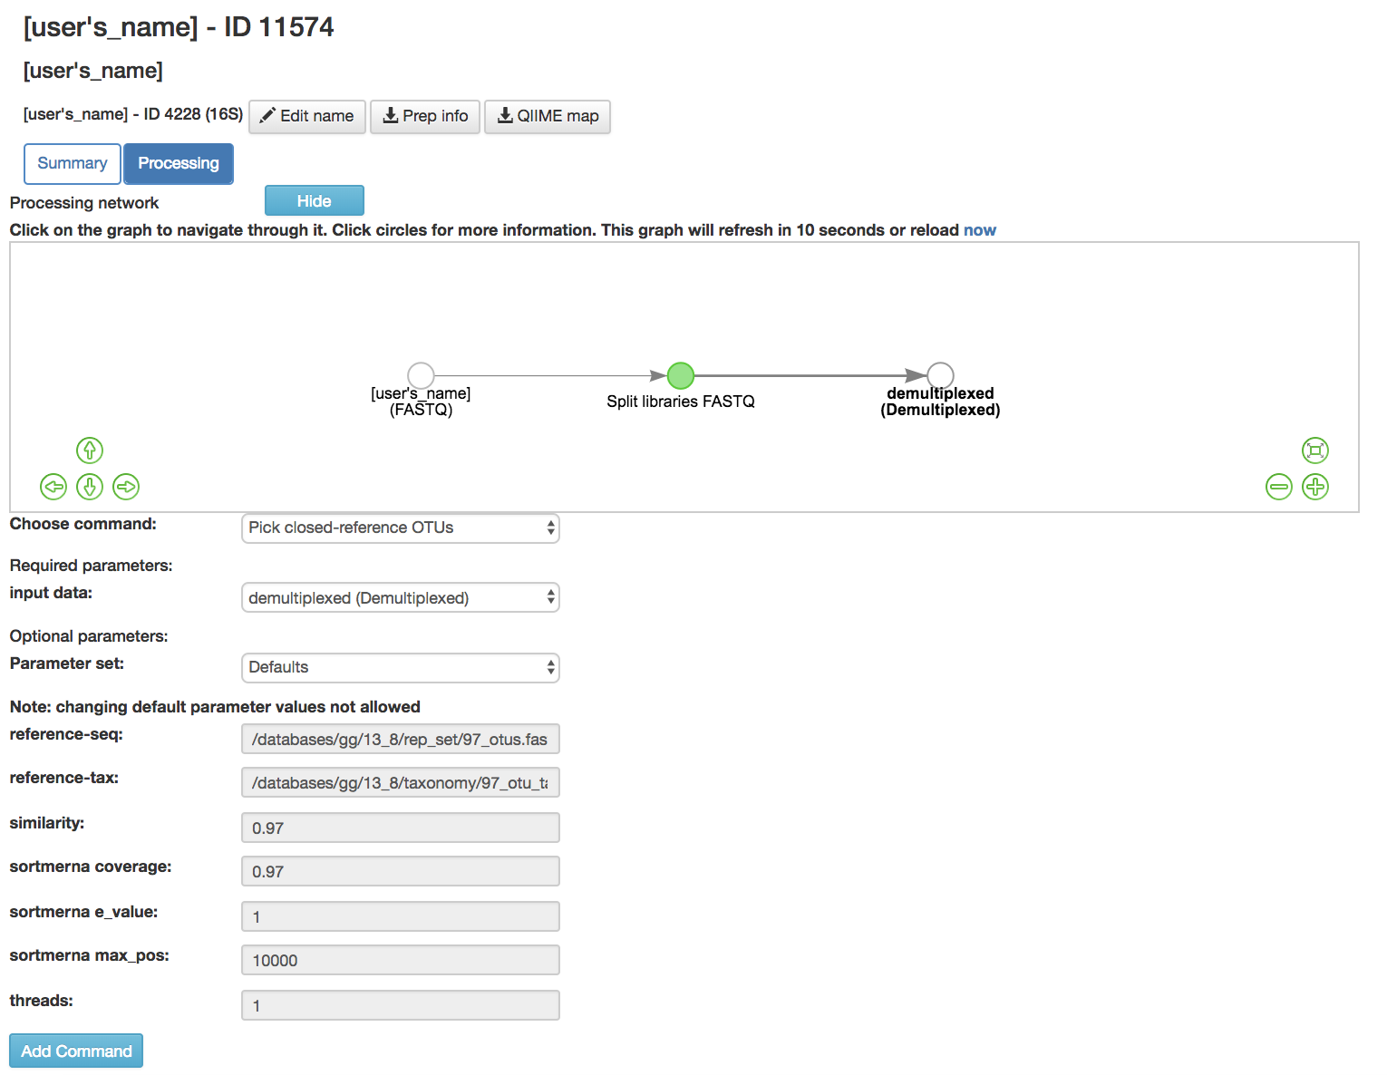
Task: Pan the graph to the left
Action: [x=53, y=487]
